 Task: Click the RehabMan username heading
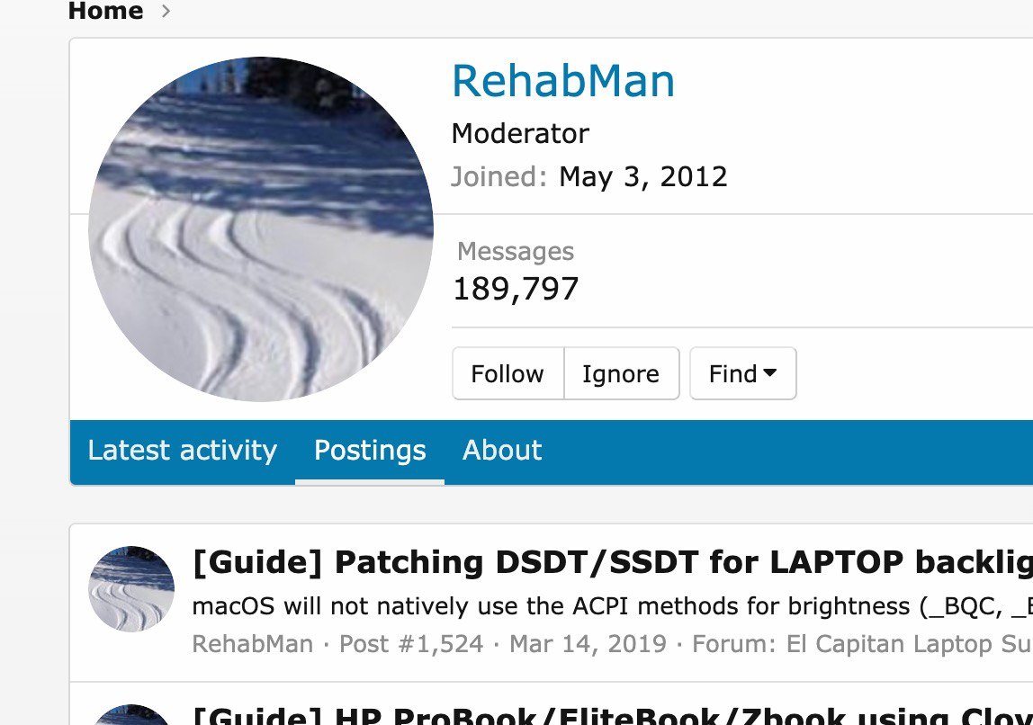(x=563, y=81)
